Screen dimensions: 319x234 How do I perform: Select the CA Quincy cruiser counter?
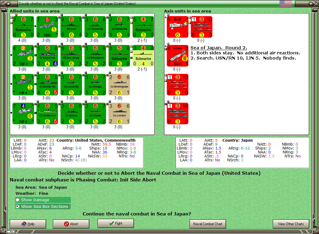pos(71,114)
